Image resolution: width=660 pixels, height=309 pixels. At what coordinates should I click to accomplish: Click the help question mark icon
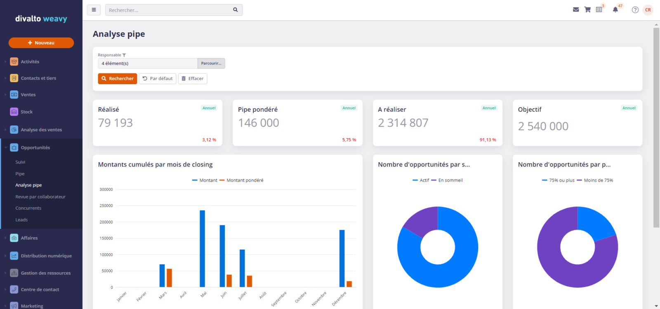point(635,10)
